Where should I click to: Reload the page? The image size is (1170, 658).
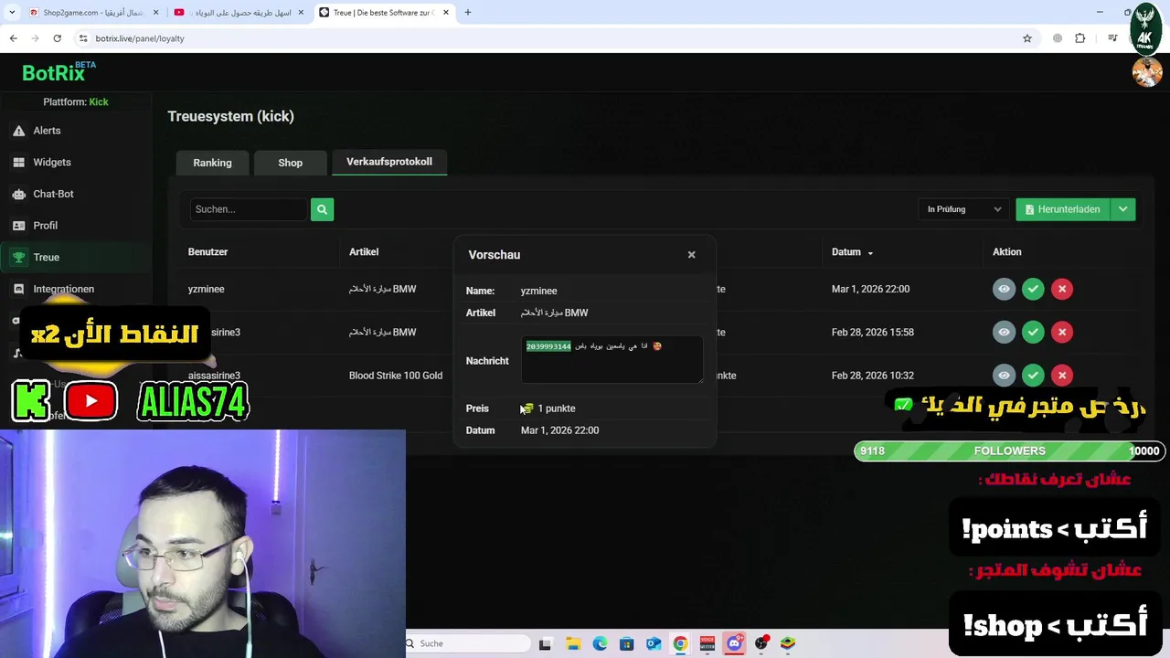[x=57, y=38]
